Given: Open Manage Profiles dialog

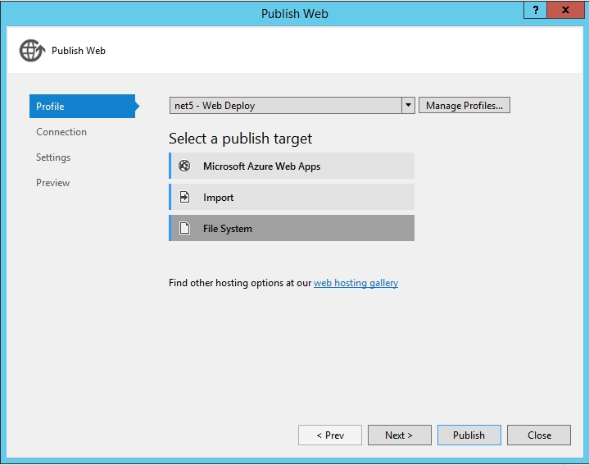Looking at the screenshot, I should (464, 105).
